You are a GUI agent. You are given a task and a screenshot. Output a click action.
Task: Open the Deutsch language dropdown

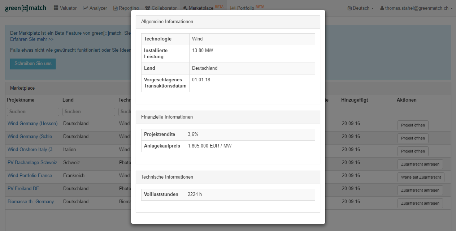click(361, 8)
